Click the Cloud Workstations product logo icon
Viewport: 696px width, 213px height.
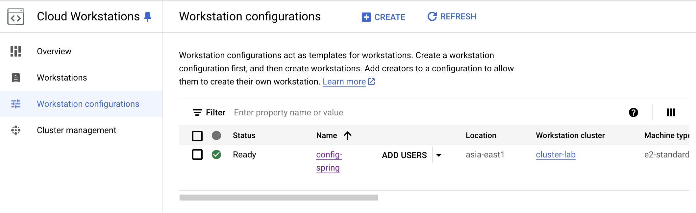point(16,17)
